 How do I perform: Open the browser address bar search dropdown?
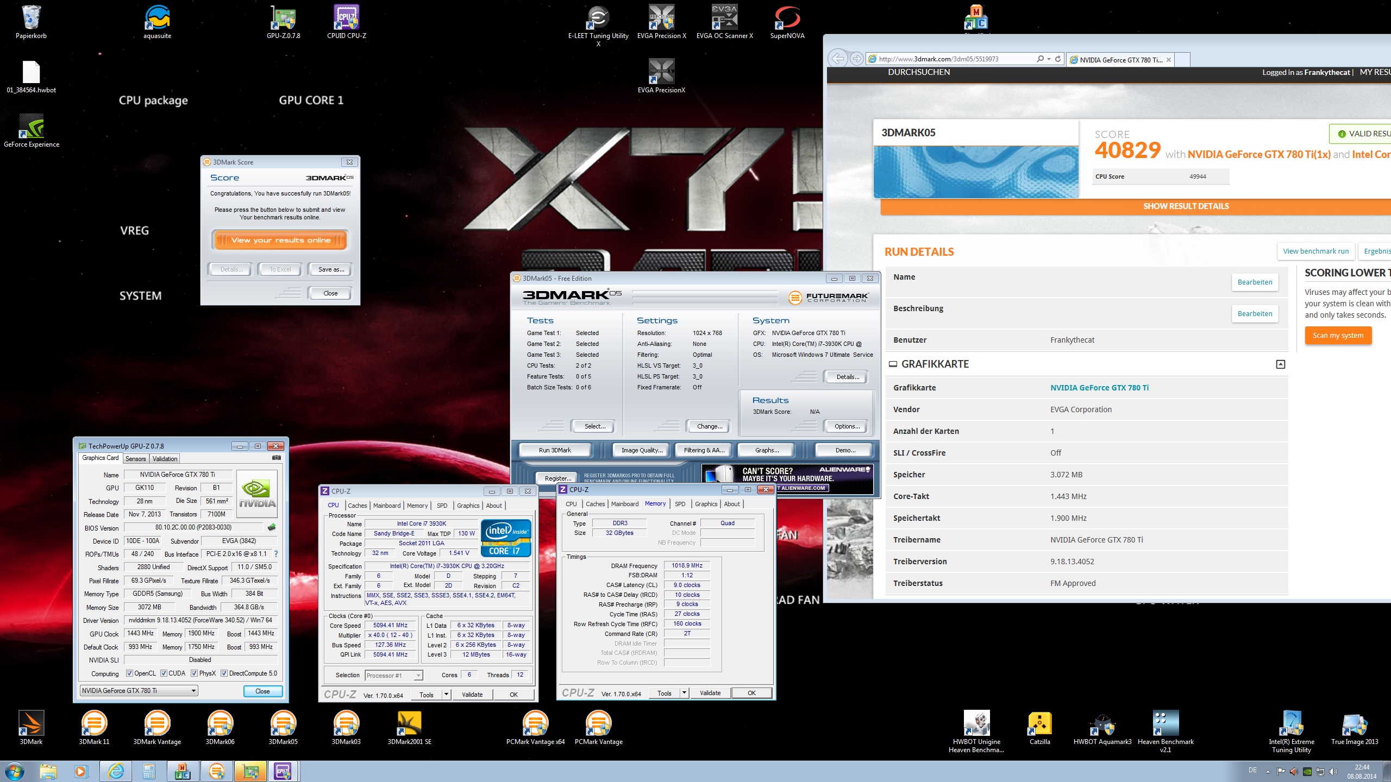[1049, 59]
